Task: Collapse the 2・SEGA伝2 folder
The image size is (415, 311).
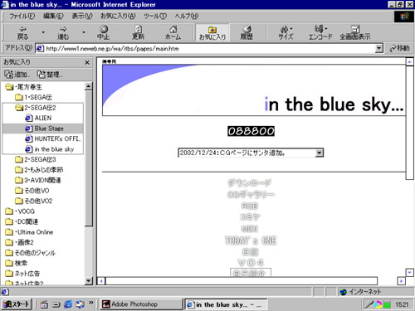Action: click(36, 108)
